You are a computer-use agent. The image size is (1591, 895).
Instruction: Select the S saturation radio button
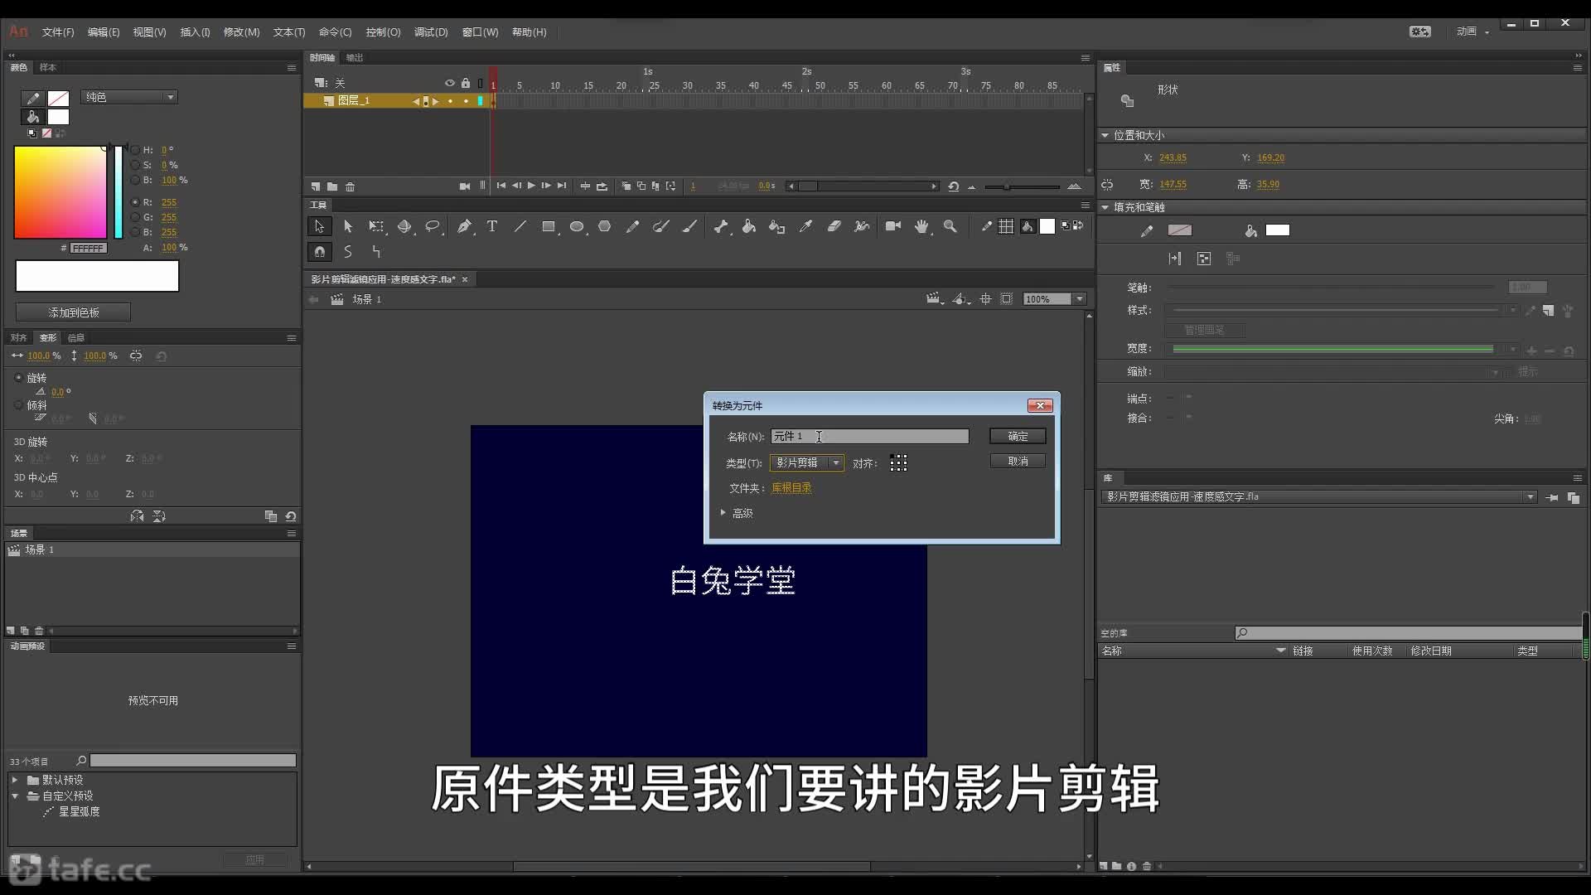[135, 165]
